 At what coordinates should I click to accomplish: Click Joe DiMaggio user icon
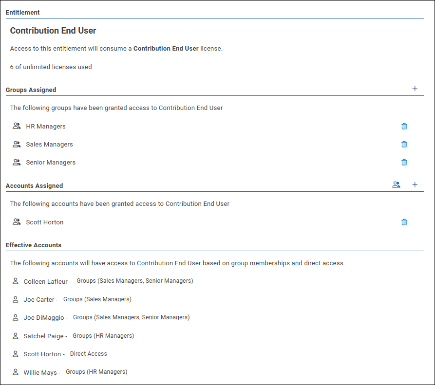pos(15,317)
